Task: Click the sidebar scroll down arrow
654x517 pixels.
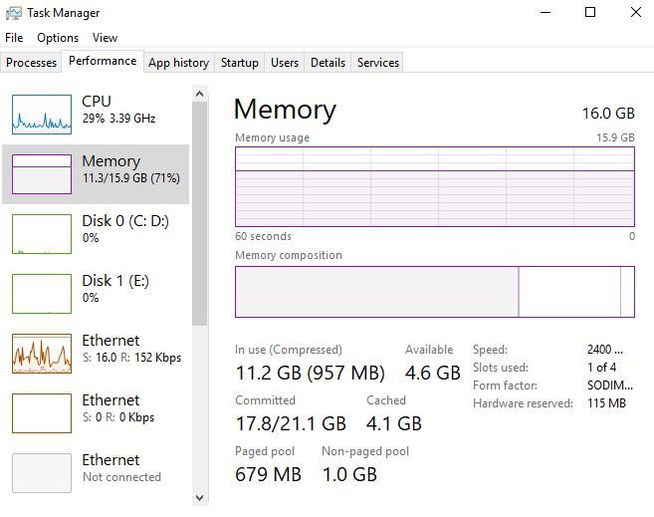Action: (199, 496)
